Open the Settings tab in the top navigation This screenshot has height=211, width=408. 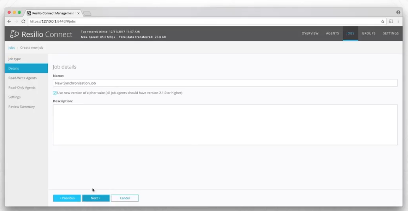click(x=391, y=34)
